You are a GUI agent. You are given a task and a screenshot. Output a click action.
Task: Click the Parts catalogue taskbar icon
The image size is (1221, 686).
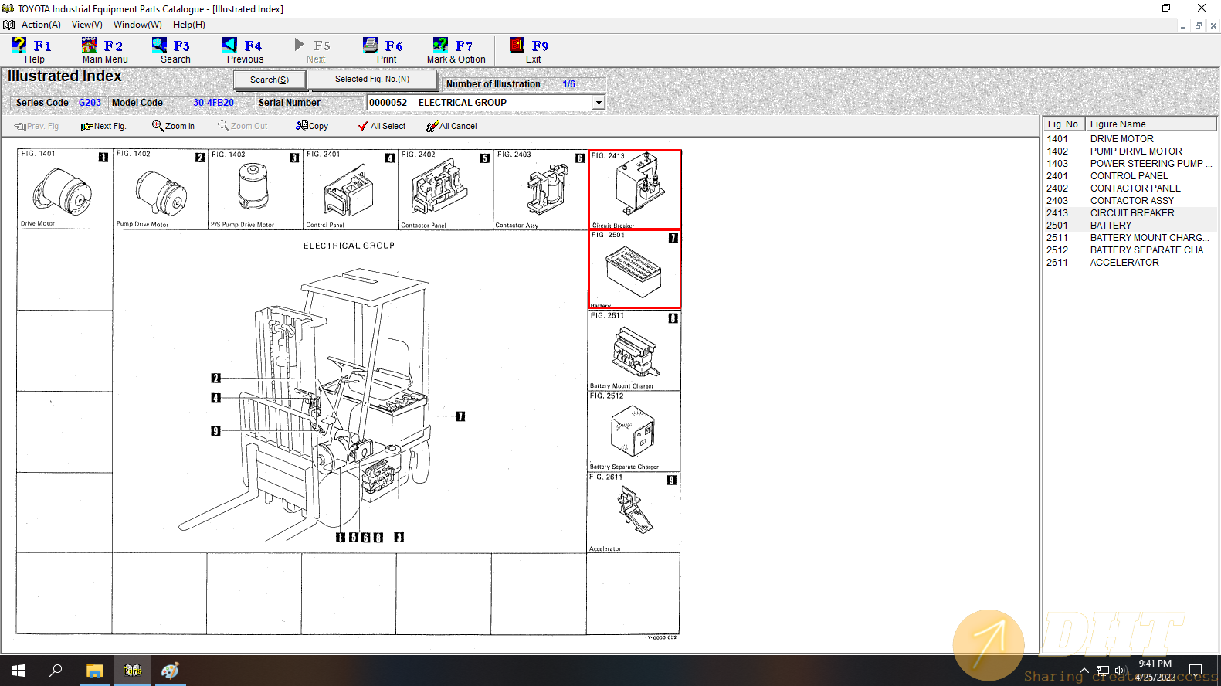pyautogui.click(x=132, y=671)
